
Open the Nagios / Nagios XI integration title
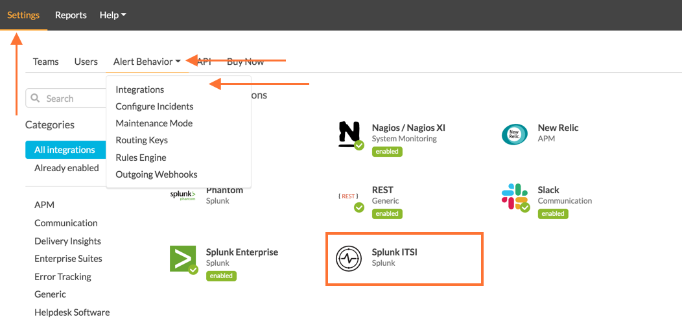(408, 128)
